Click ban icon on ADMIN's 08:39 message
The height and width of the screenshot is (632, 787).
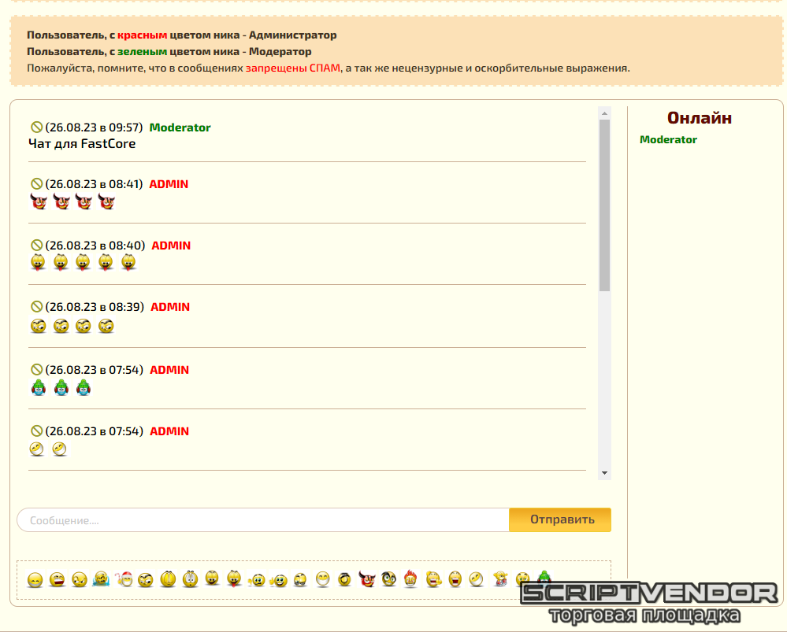tap(36, 307)
